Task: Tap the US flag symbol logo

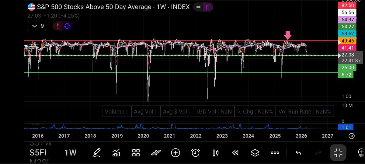Action: coord(31,7)
